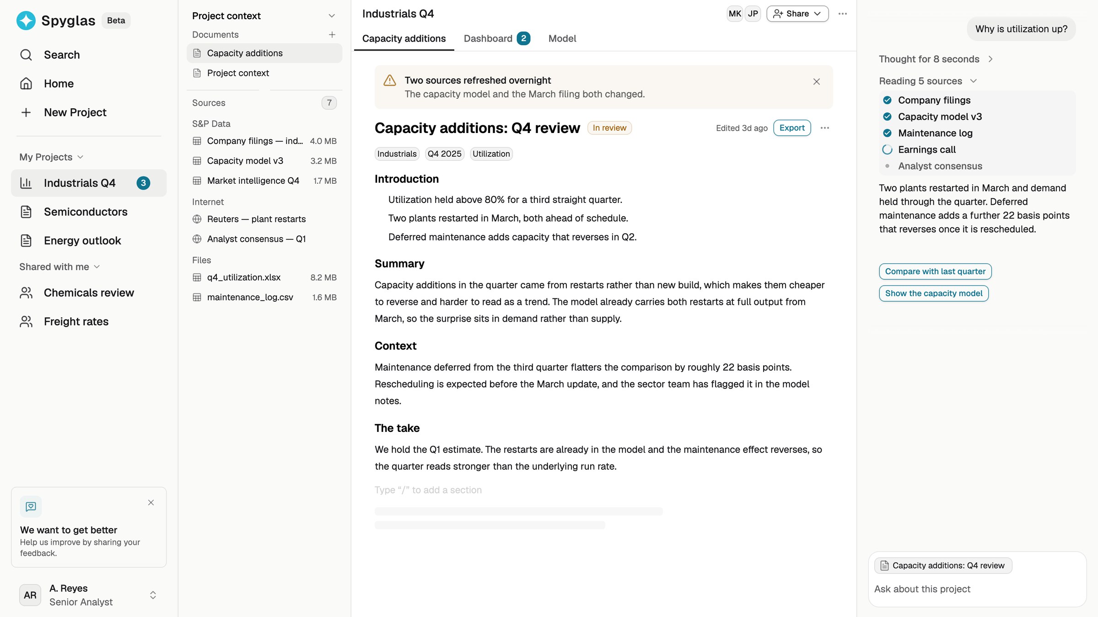Click the In review status badge
The image size is (1098, 617).
coord(609,128)
